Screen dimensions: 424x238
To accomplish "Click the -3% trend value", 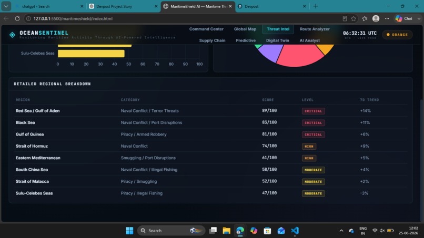I will click(x=364, y=193).
